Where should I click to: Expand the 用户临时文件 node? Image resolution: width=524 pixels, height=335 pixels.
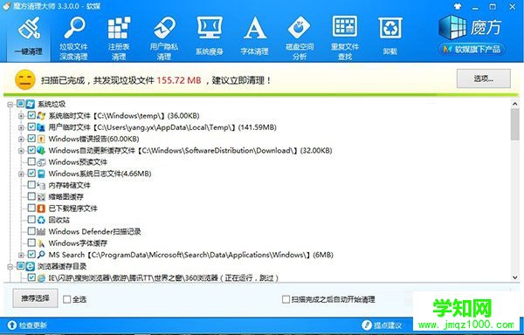[21, 127]
